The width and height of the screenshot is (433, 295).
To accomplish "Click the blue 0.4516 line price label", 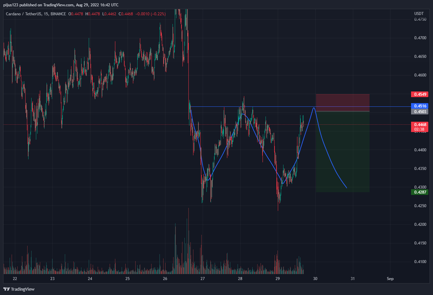I will click(420, 106).
